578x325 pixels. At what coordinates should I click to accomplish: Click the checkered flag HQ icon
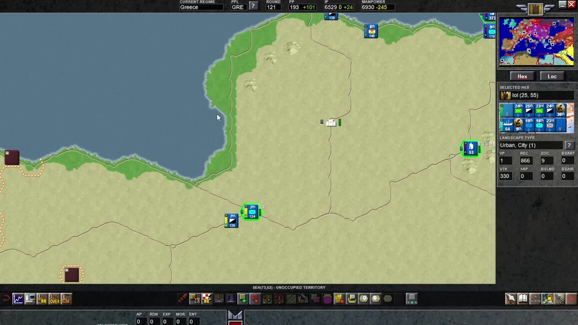pyautogui.click(x=206, y=299)
